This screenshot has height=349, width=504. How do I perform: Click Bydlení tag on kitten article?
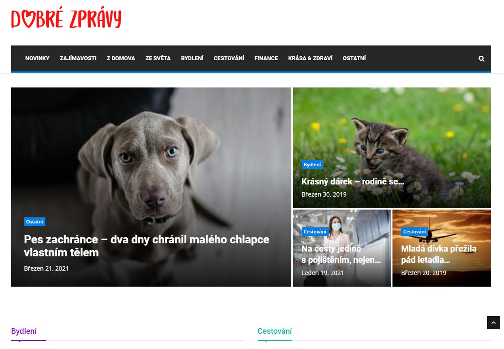click(x=312, y=165)
